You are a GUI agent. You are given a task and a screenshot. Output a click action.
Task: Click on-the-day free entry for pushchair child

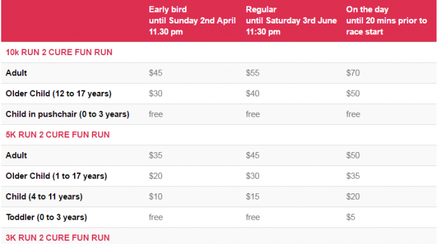click(x=353, y=114)
